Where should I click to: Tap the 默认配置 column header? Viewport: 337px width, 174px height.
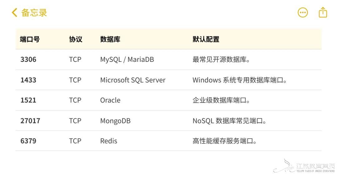coord(206,39)
